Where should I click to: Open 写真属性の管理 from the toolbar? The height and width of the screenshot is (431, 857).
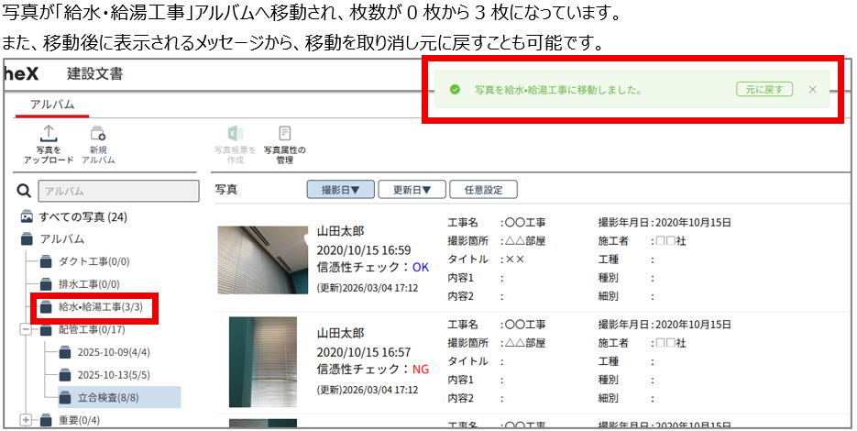pos(284,136)
